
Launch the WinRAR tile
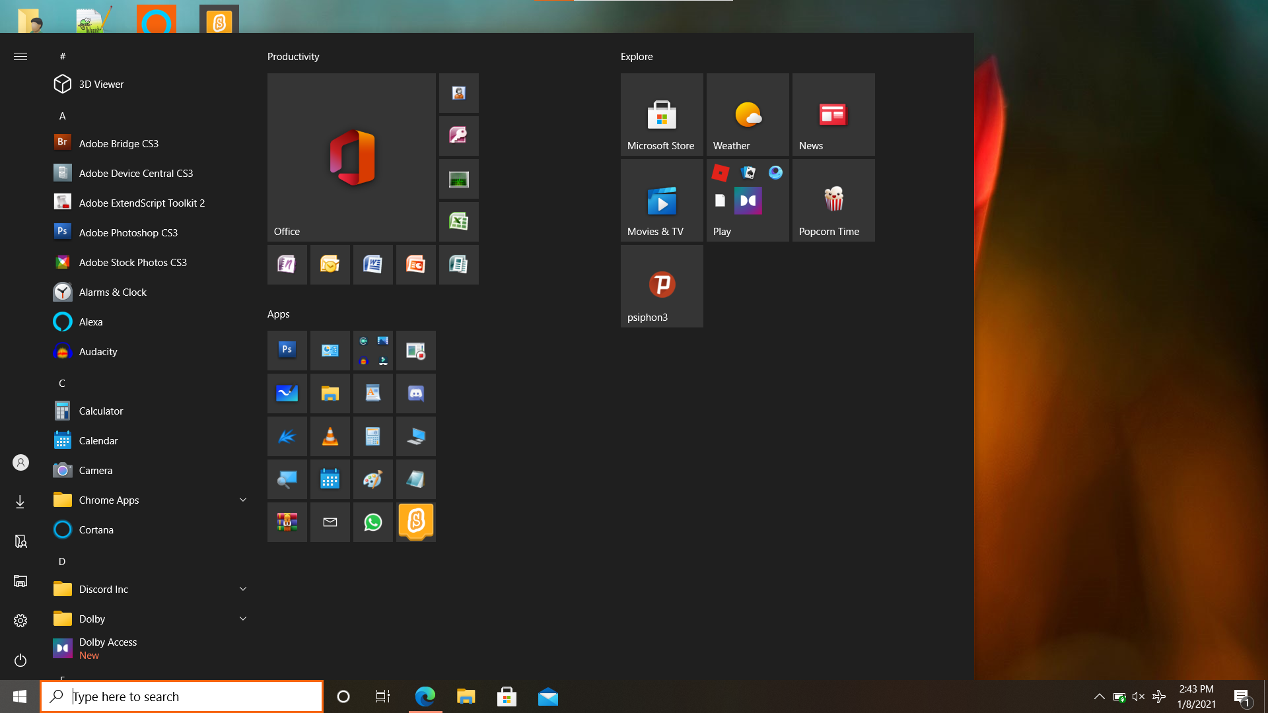pyautogui.click(x=287, y=522)
